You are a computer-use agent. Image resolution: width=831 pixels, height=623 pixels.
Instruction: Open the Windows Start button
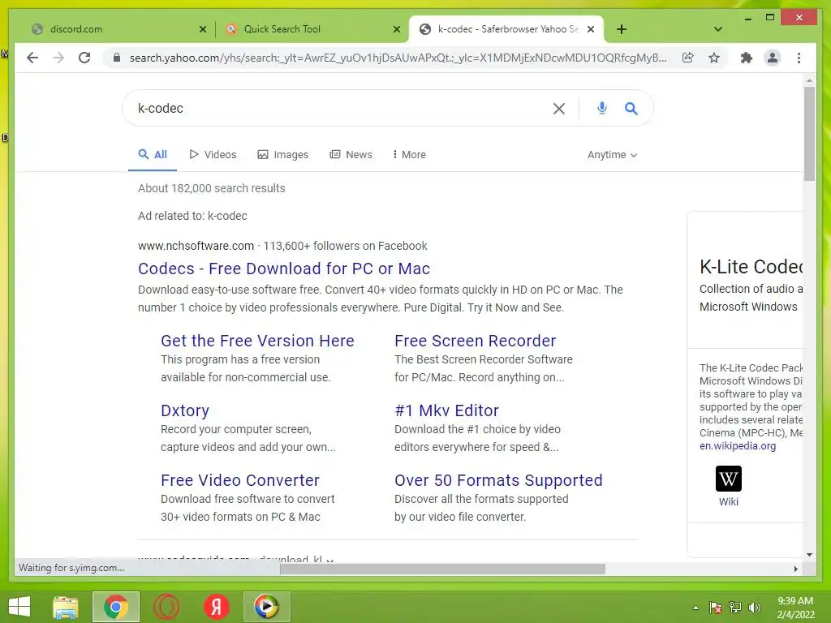[19, 607]
